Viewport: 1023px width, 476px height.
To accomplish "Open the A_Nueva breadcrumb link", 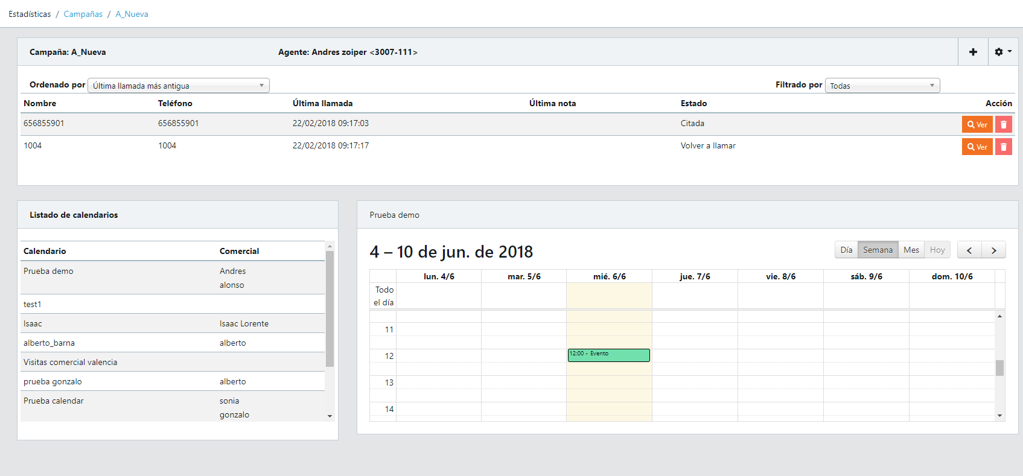I will tap(132, 14).
